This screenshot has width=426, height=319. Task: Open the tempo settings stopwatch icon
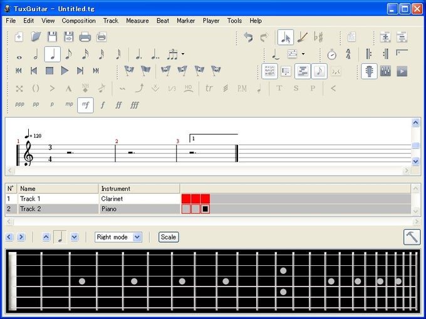(x=332, y=54)
